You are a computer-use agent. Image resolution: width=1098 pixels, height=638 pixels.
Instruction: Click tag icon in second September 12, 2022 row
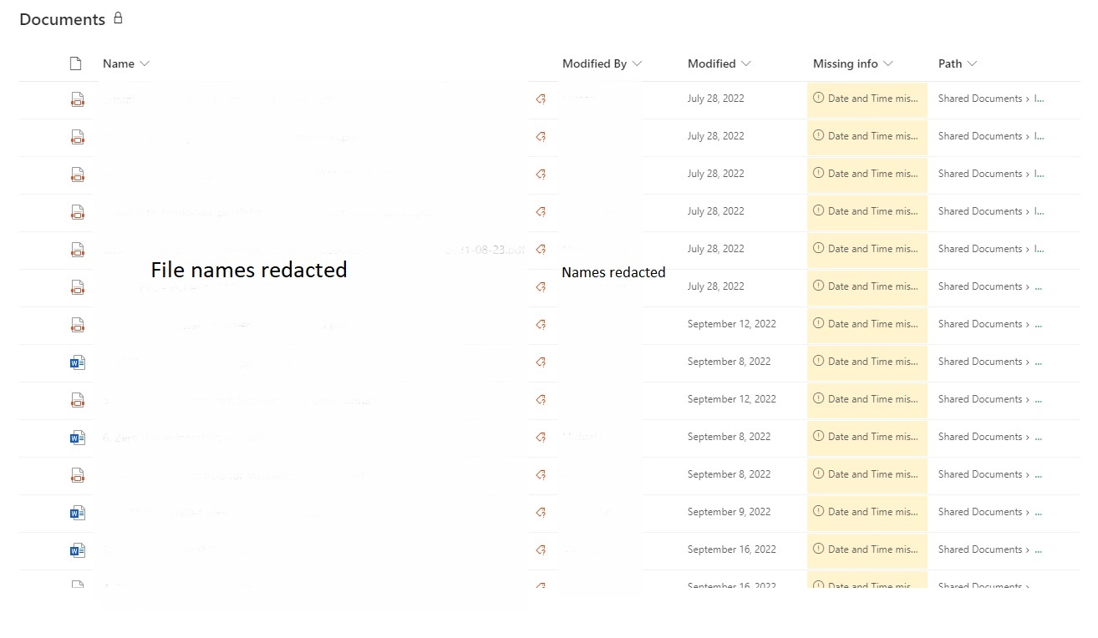[x=541, y=400]
